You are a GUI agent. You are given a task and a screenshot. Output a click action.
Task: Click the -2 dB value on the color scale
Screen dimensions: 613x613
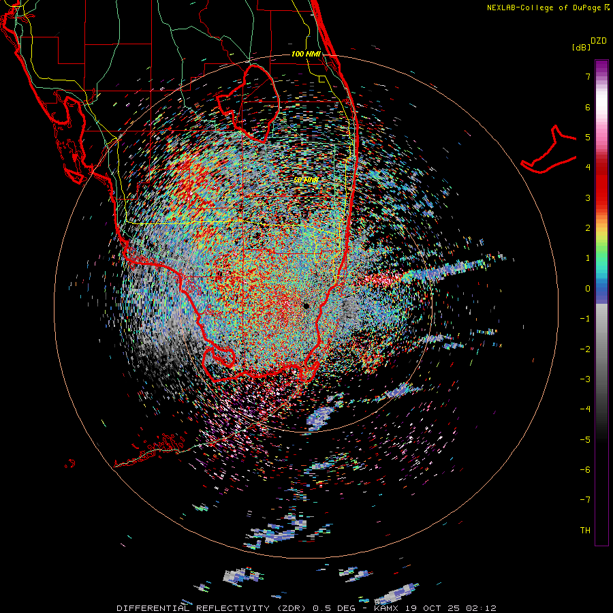click(585, 349)
